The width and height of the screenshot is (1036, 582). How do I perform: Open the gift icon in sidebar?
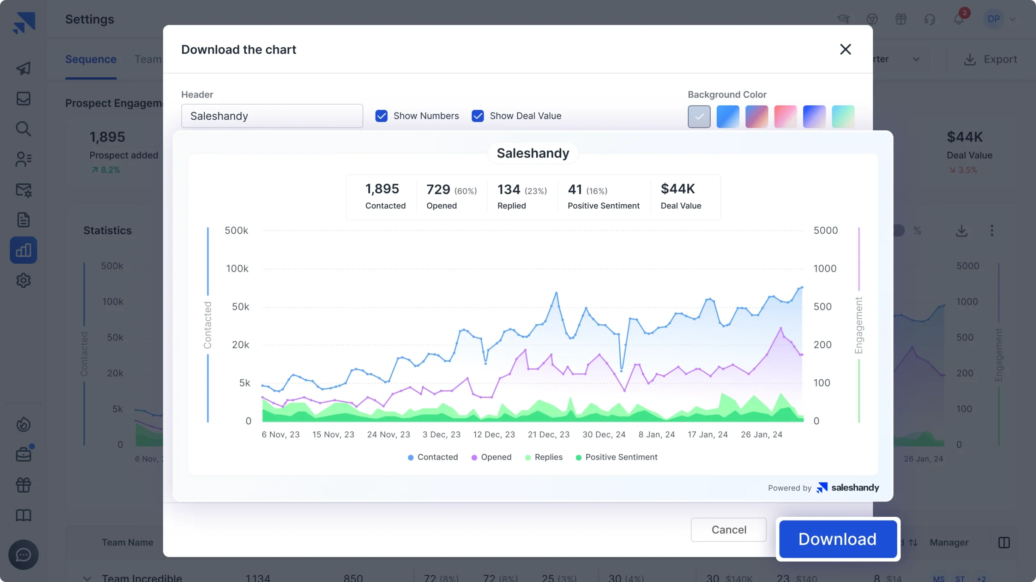(x=23, y=485)
